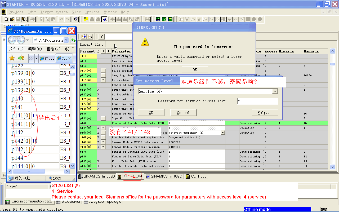339x212 pixels.
Task: Click the IE Back arrow button
Action: pos(12,40)
